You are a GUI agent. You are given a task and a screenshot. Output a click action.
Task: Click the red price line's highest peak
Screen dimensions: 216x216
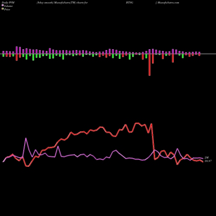pyautogui.click(x=137, y=123)
